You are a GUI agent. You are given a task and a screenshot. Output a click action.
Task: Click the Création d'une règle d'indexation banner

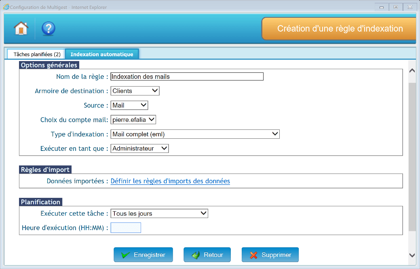pyautogui.click(x=340, y=29)
